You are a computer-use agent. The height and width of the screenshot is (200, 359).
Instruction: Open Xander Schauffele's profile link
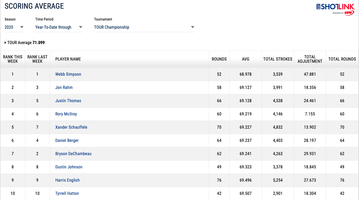tap(71, 127)
